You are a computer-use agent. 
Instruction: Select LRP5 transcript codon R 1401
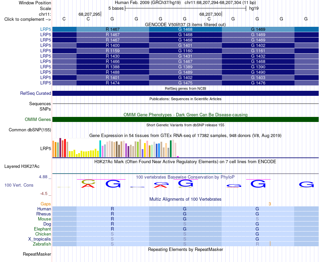[x=113, y=77]
